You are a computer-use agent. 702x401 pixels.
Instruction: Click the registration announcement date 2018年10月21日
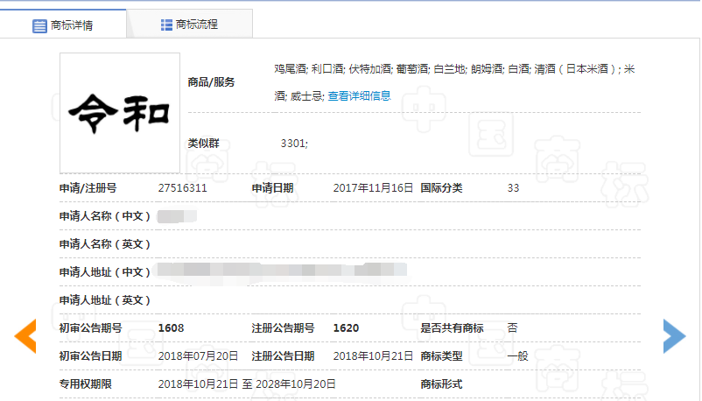click(373, 356)
